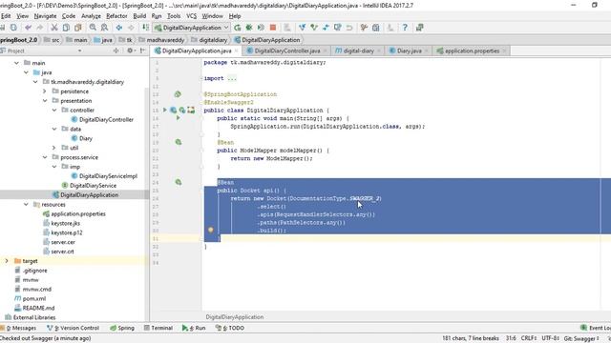Open the Version Control tool window
The height and width of the screenshot is (343, 611).
(x=73, y=328)
